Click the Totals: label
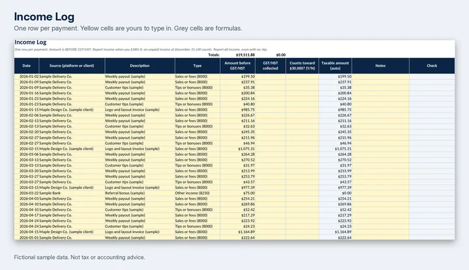Viewport: 469px width, 270px height. pos(214,55)
